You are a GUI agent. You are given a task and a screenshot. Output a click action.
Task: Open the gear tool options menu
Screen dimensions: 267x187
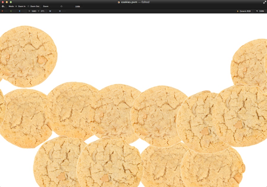(3, 7)
